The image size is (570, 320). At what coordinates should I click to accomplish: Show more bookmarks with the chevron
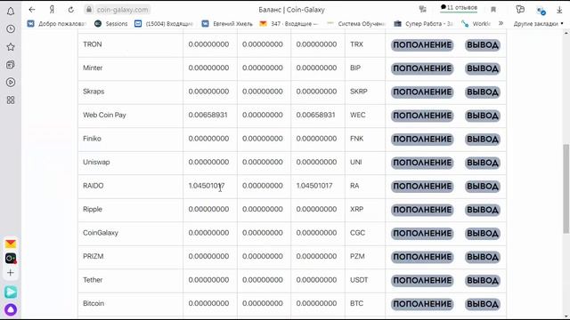[x=501, y=24]
